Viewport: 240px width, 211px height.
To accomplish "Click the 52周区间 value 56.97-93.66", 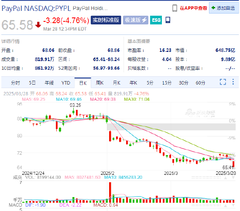I will (x=106, y=68).
